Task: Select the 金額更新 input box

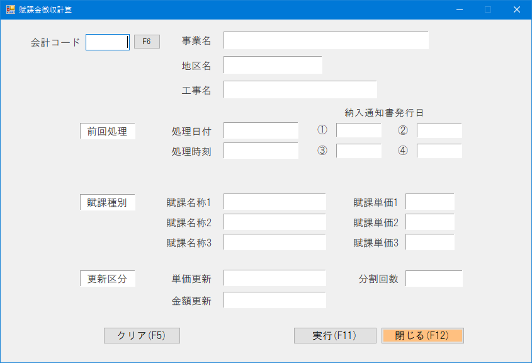Action: click(274, 301)
